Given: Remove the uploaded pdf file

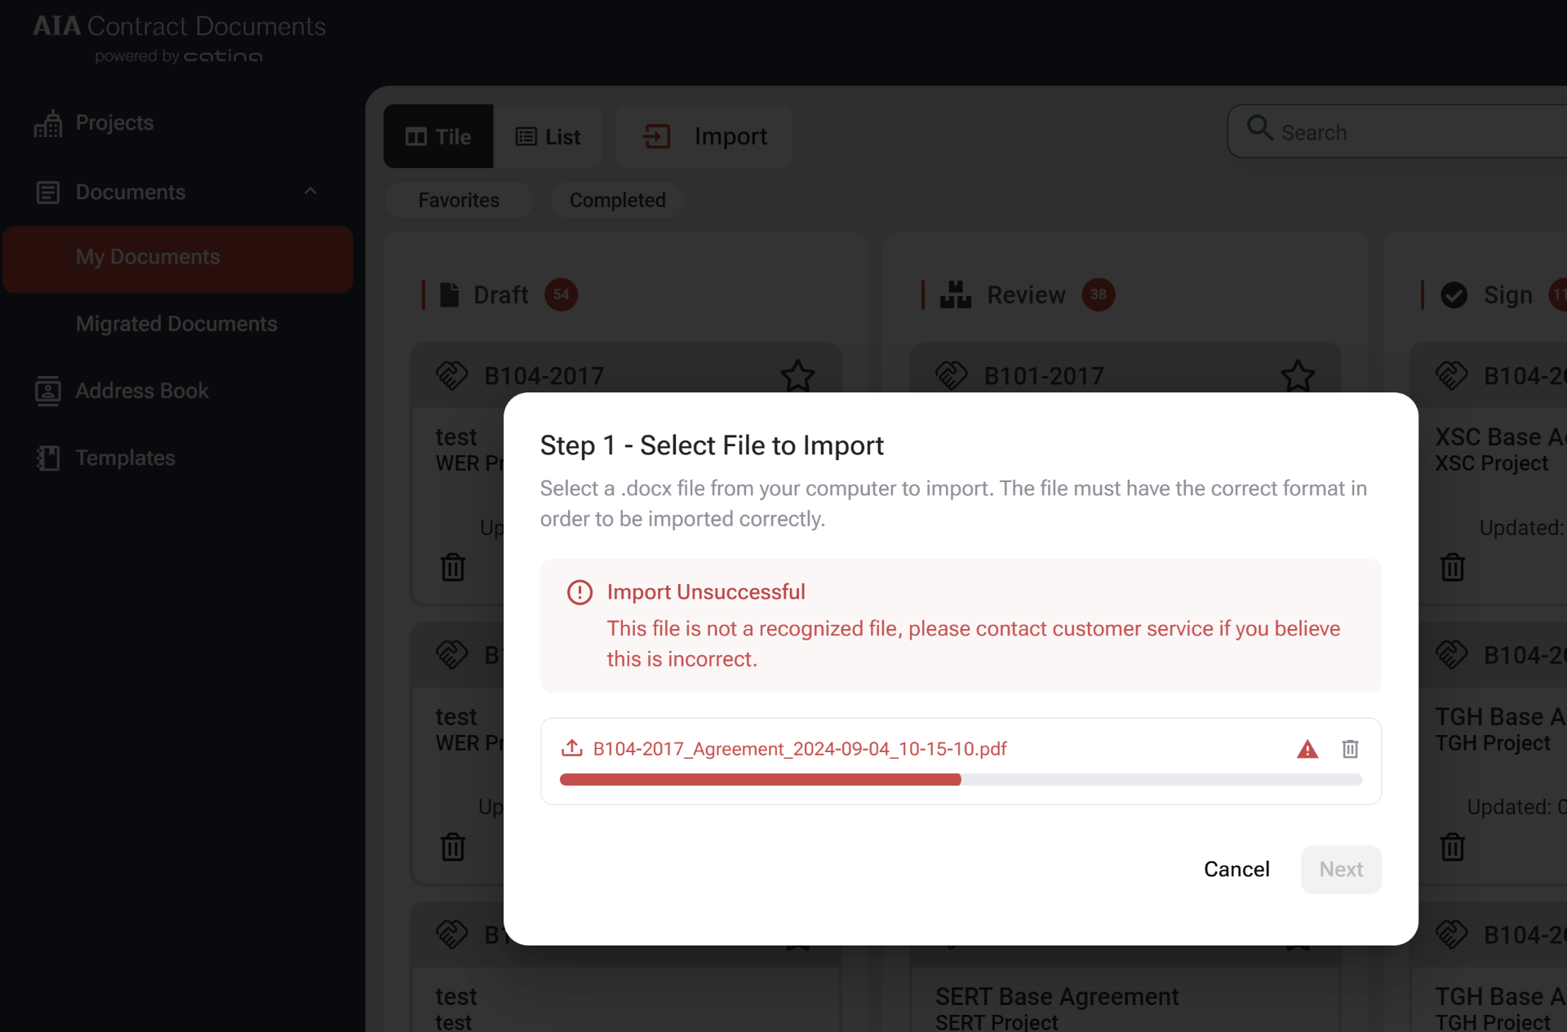Looking at the screenshot, I should 1350,749.
